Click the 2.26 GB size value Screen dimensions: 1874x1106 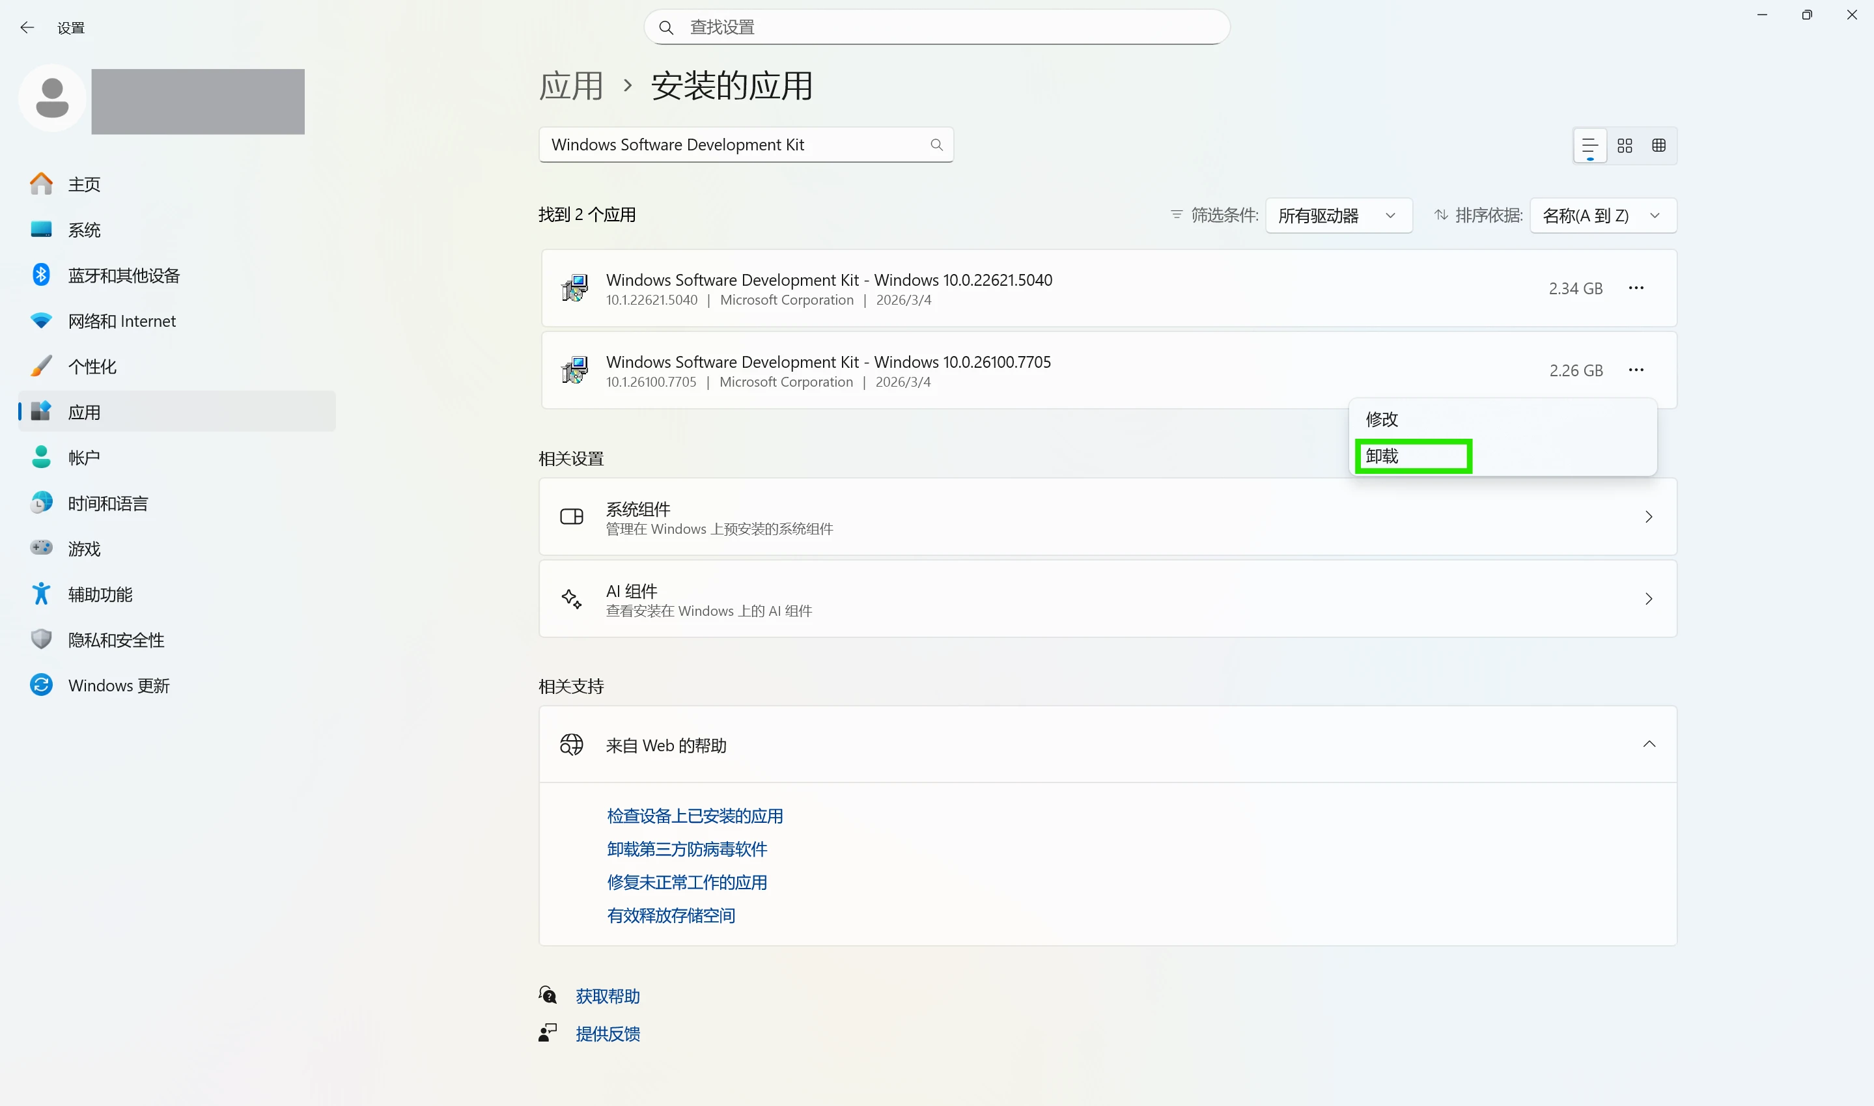1576,370
